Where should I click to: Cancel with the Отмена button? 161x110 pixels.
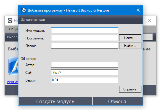pos(118,101)
